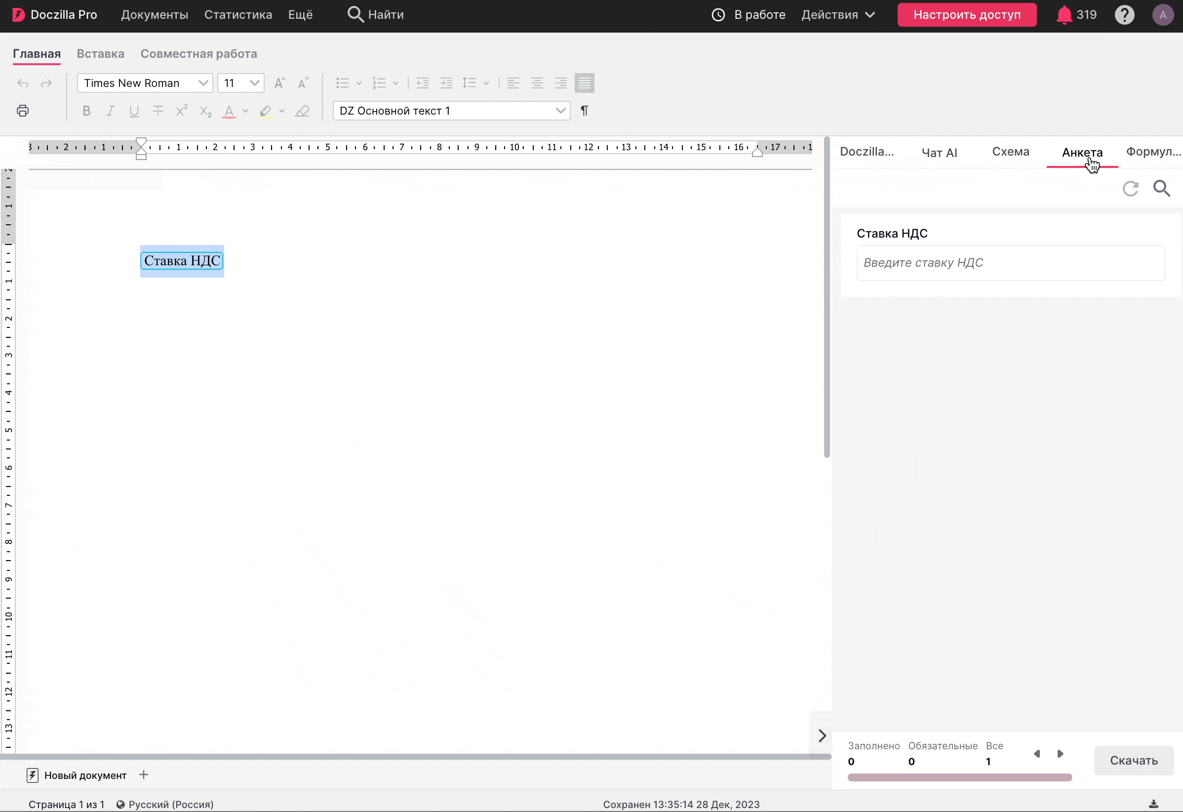Open the user avatar A menu

click(x=1163, y=15)
